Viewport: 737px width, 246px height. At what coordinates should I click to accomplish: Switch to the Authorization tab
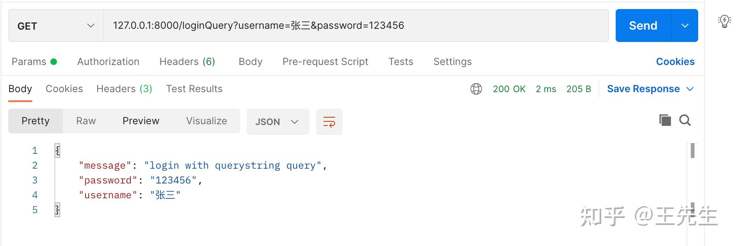[x=108, y=62]
